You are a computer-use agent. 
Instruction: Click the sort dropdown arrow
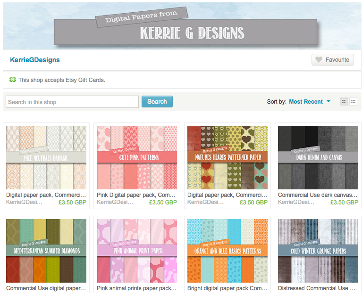tap(328, 101)
